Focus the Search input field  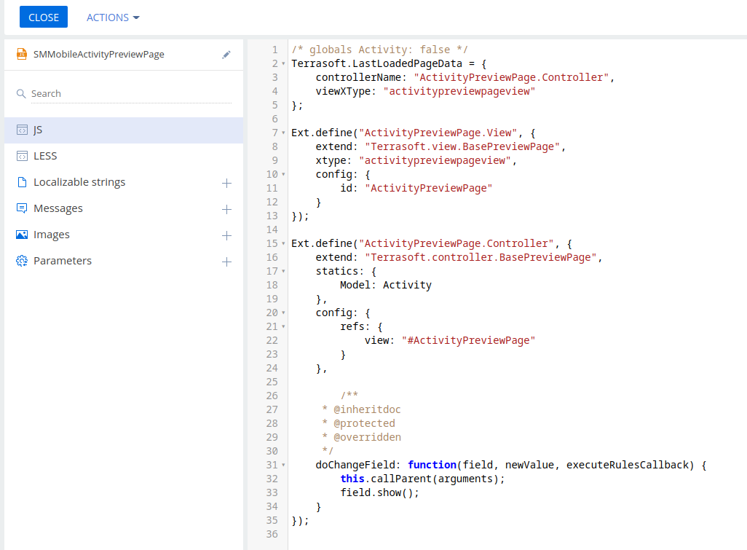130,93
